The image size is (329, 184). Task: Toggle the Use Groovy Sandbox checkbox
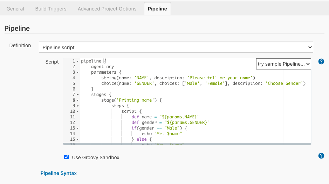pos(67,157)
